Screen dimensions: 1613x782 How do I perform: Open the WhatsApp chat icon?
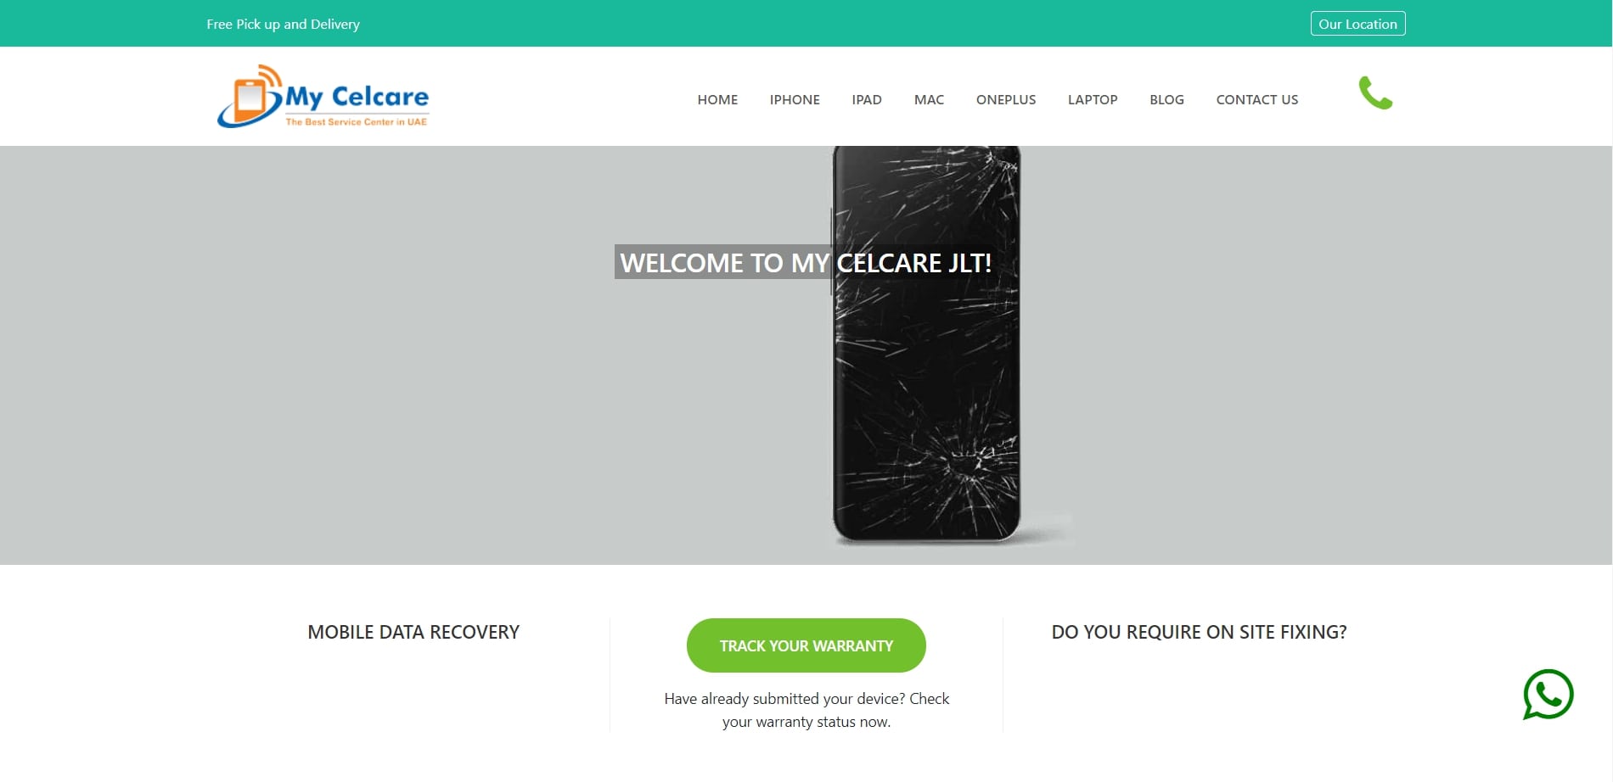pos(1548,695)
